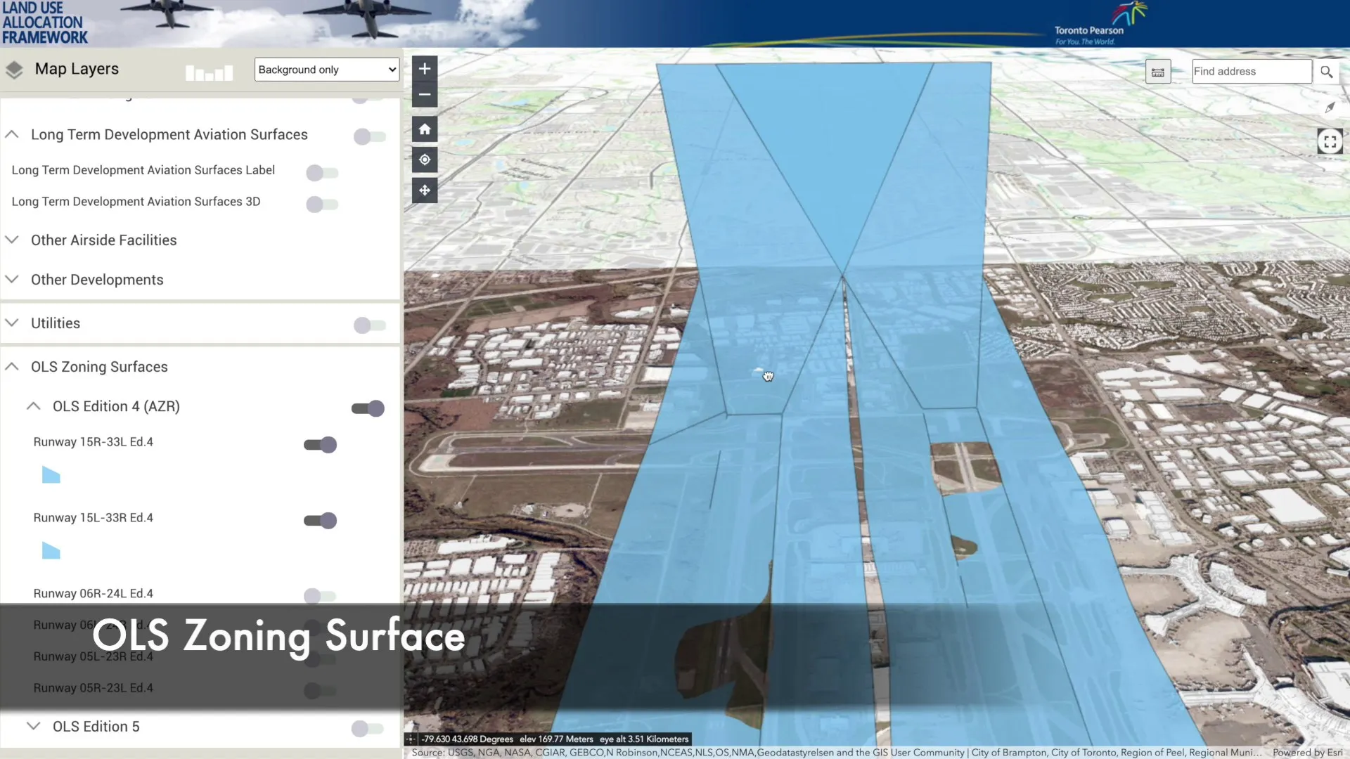The height and width of the screenshot is (759, 1350).
Task: Click Runway 15L-33R blue legend swatch
Action: 51,551
